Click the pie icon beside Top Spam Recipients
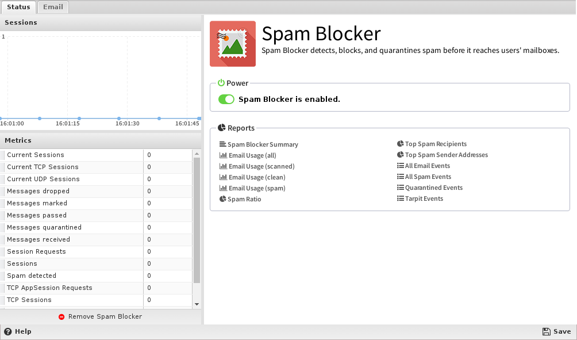 click(401, 144)
